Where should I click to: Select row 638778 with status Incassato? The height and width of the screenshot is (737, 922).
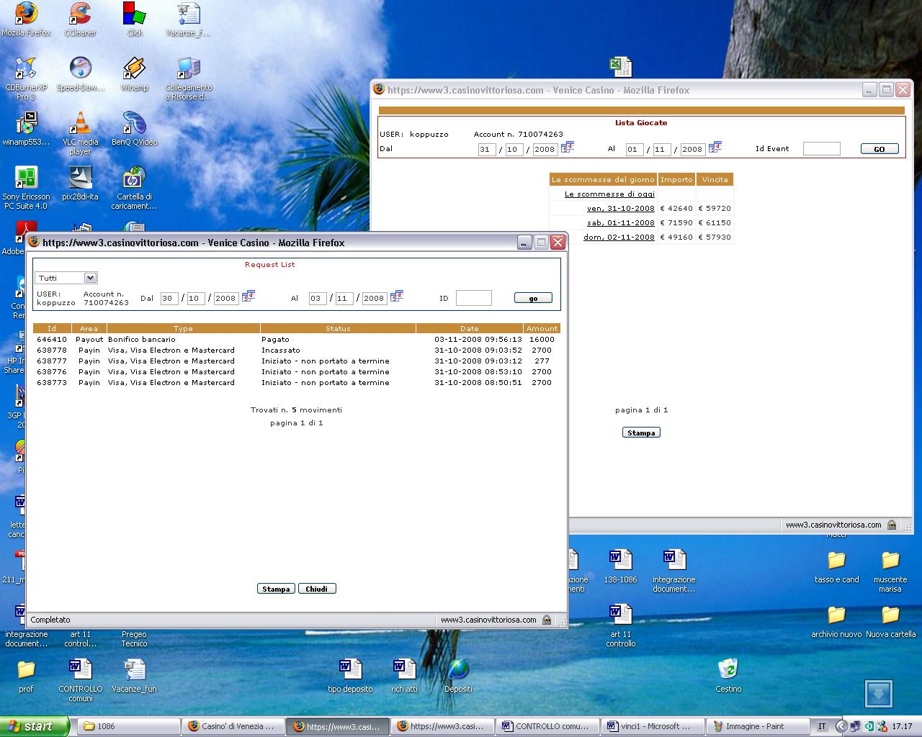pyautogui.click(x=296, y=350)
